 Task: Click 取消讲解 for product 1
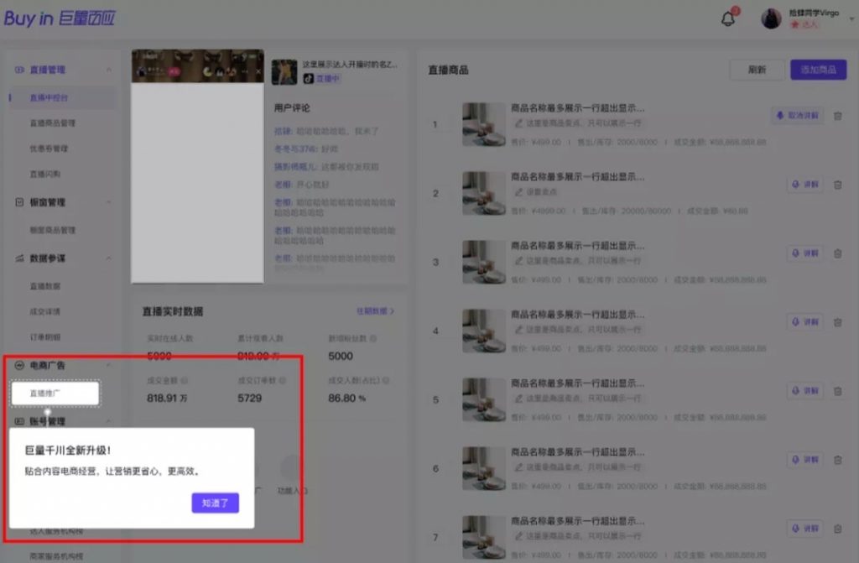click(797, 116)
